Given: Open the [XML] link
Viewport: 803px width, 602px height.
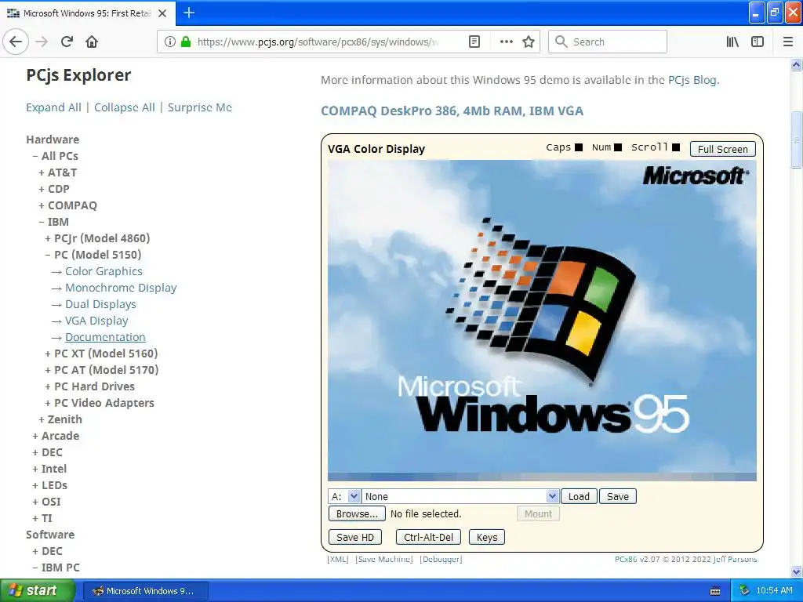Looking at the screenshot, I should click(337, 559).
